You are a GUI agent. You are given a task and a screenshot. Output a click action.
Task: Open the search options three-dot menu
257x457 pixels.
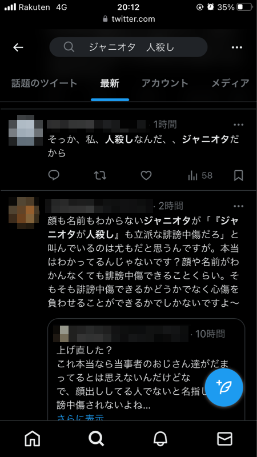click(x=237, y=47)
